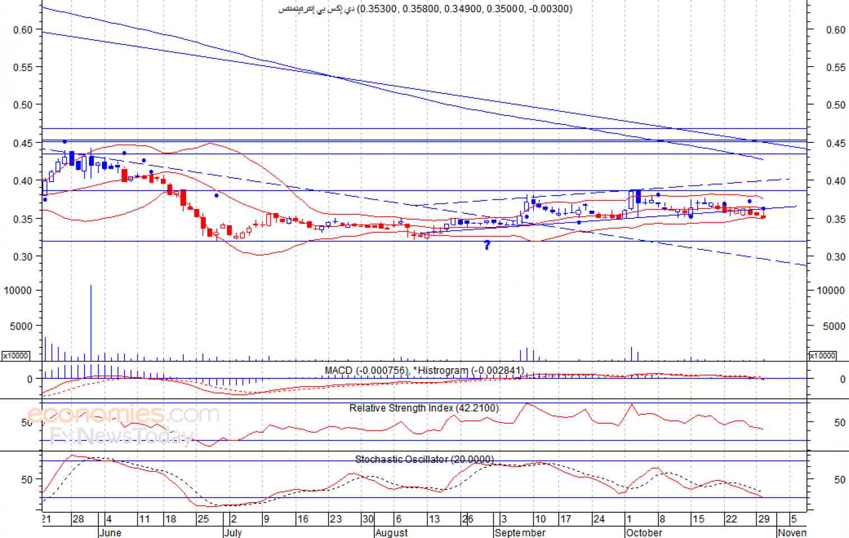Click the August month label

coord(392,532)
